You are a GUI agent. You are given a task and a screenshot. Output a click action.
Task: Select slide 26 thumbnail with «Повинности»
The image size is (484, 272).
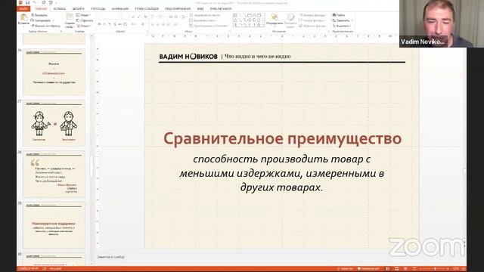click(54, 73)
